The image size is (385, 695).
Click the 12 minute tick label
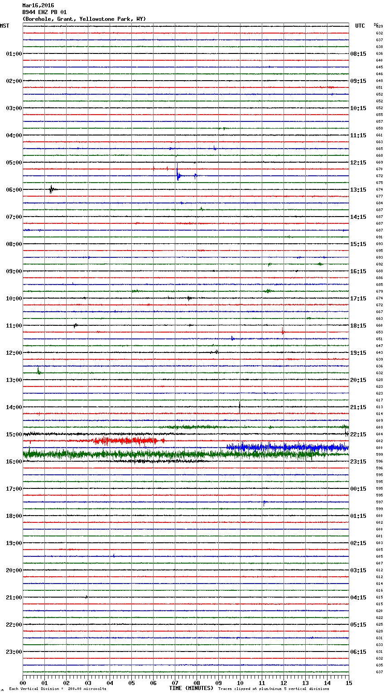point(284,683)
